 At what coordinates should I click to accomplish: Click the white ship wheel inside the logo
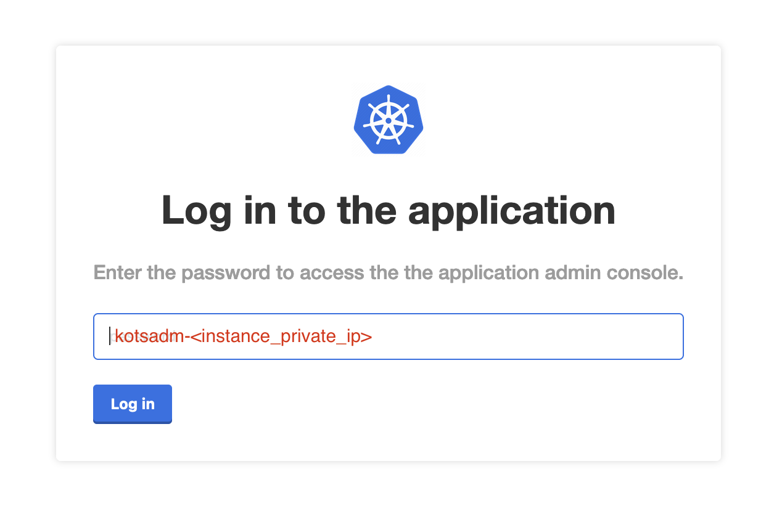[388, 120]
